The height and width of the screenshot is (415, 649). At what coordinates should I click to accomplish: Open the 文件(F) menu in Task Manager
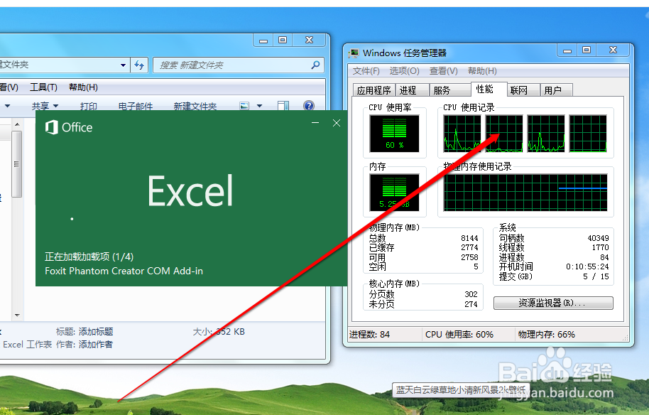pos(366,71)
